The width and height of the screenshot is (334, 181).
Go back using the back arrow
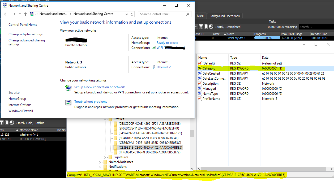(x=6, y=14)
